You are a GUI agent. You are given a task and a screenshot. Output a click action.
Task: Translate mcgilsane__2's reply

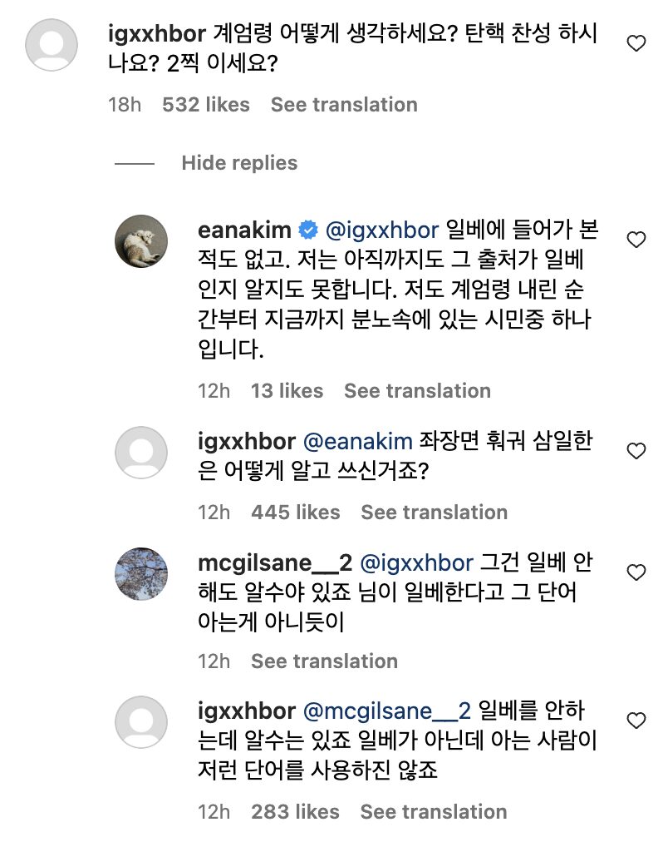point(324,661)
